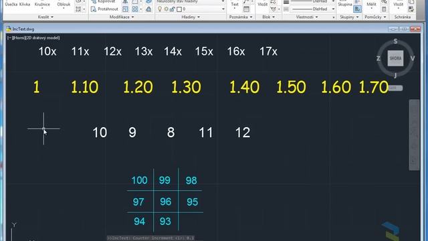This screenshot has width=428, height=241.
Task: Select the white number "8"
Action: pos(171,133)
